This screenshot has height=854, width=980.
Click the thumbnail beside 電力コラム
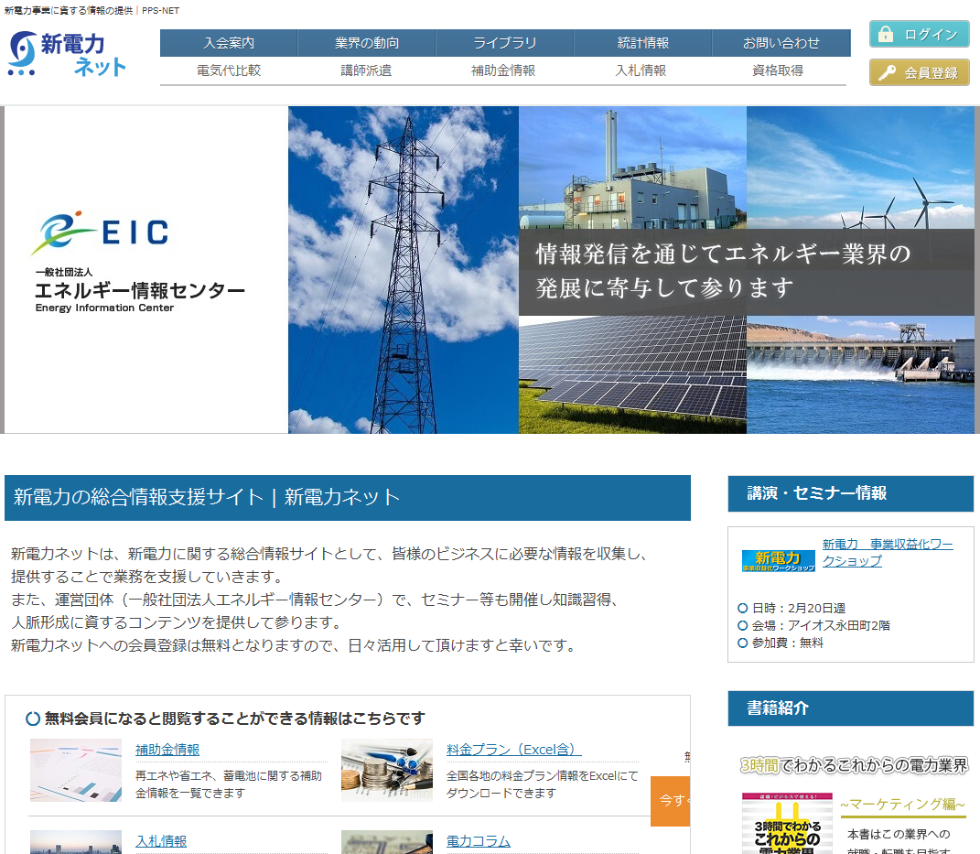pyautogui.click(x=387, y=842)
